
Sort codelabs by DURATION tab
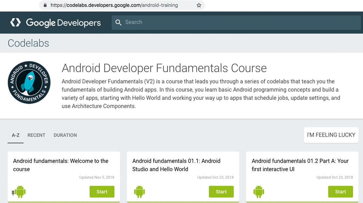65,135
